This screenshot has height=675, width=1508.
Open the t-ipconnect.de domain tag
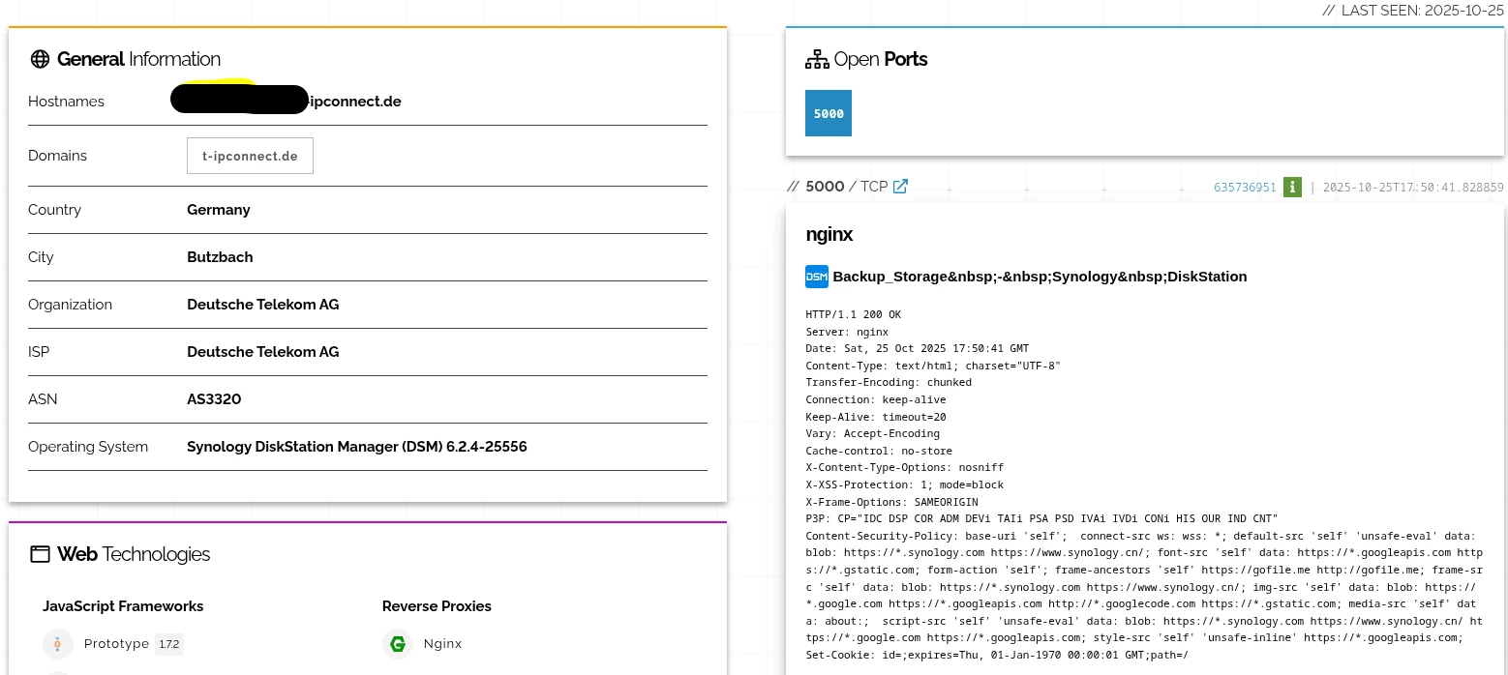[x=250, y=156]
